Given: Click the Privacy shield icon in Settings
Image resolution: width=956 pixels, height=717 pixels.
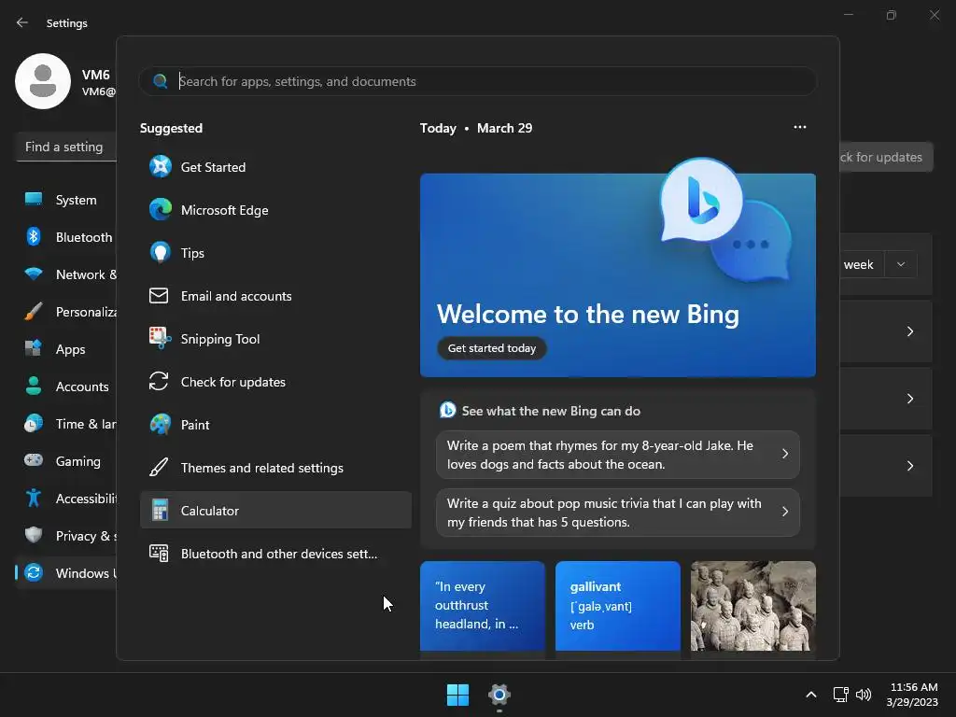Looking at the screenshot, I should click(34, 535).
